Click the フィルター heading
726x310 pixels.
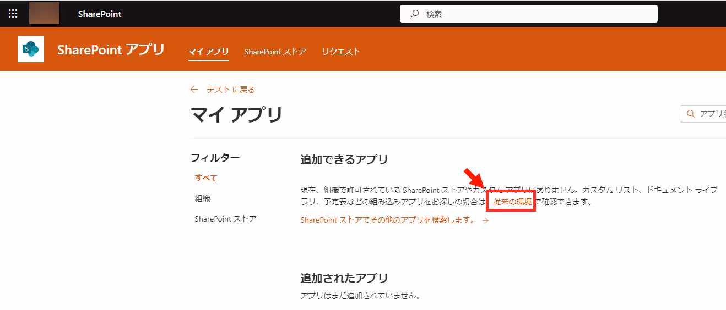[215, 158]
